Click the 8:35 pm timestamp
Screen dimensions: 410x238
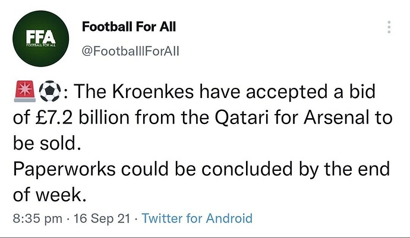[37, 218]
